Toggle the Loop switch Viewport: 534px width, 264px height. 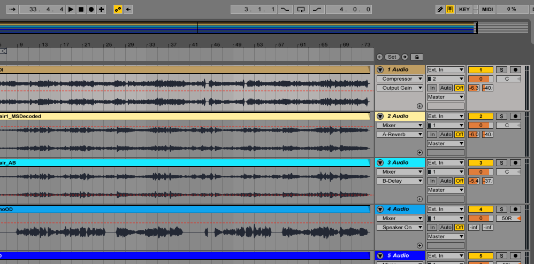coord(301,10)
